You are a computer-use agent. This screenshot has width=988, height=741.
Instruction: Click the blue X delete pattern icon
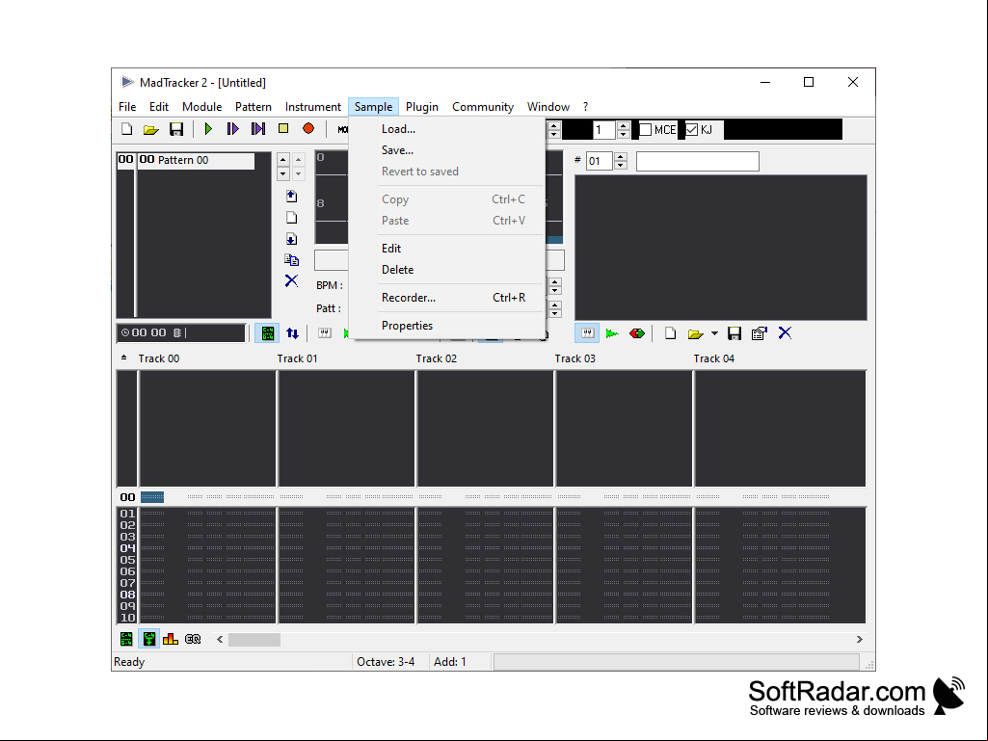(291, 281)
